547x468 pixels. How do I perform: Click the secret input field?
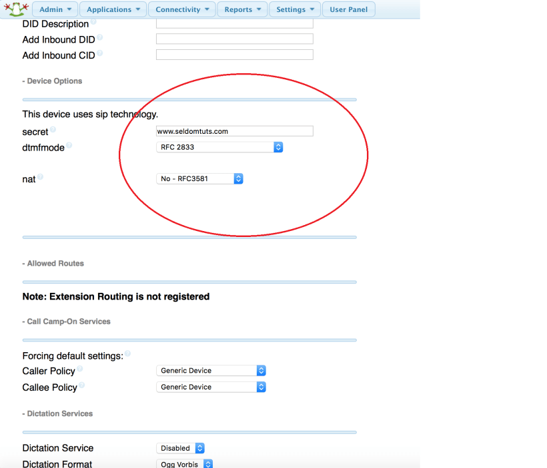[x=234, y=131]
